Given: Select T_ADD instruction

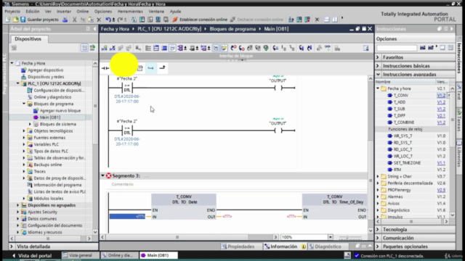Looking at the screenshot, I should (x=399, y=102).
